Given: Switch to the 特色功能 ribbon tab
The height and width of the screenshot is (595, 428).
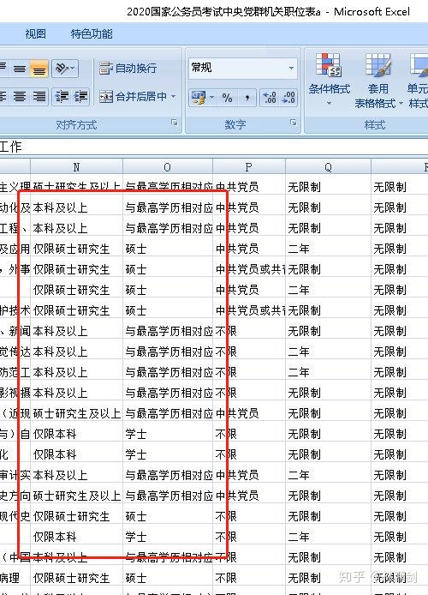Looking at the screenshot, I should (x=92, y=34).
